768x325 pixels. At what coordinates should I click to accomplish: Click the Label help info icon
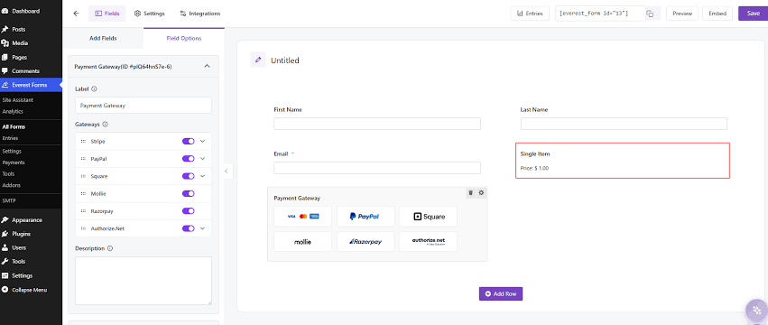point(94,89)
